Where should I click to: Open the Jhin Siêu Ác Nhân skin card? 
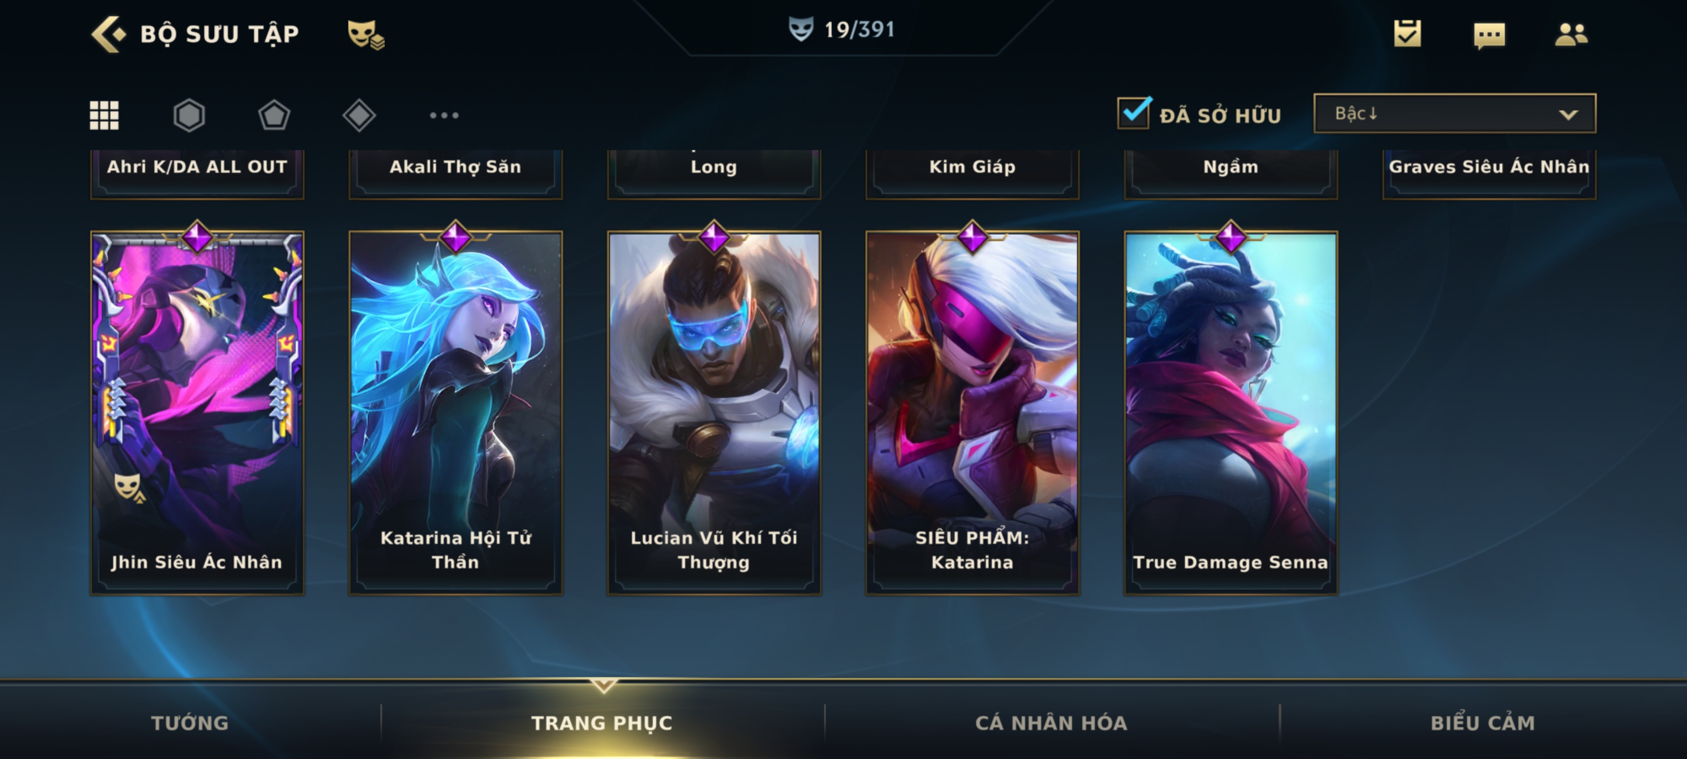pos(197,413)
